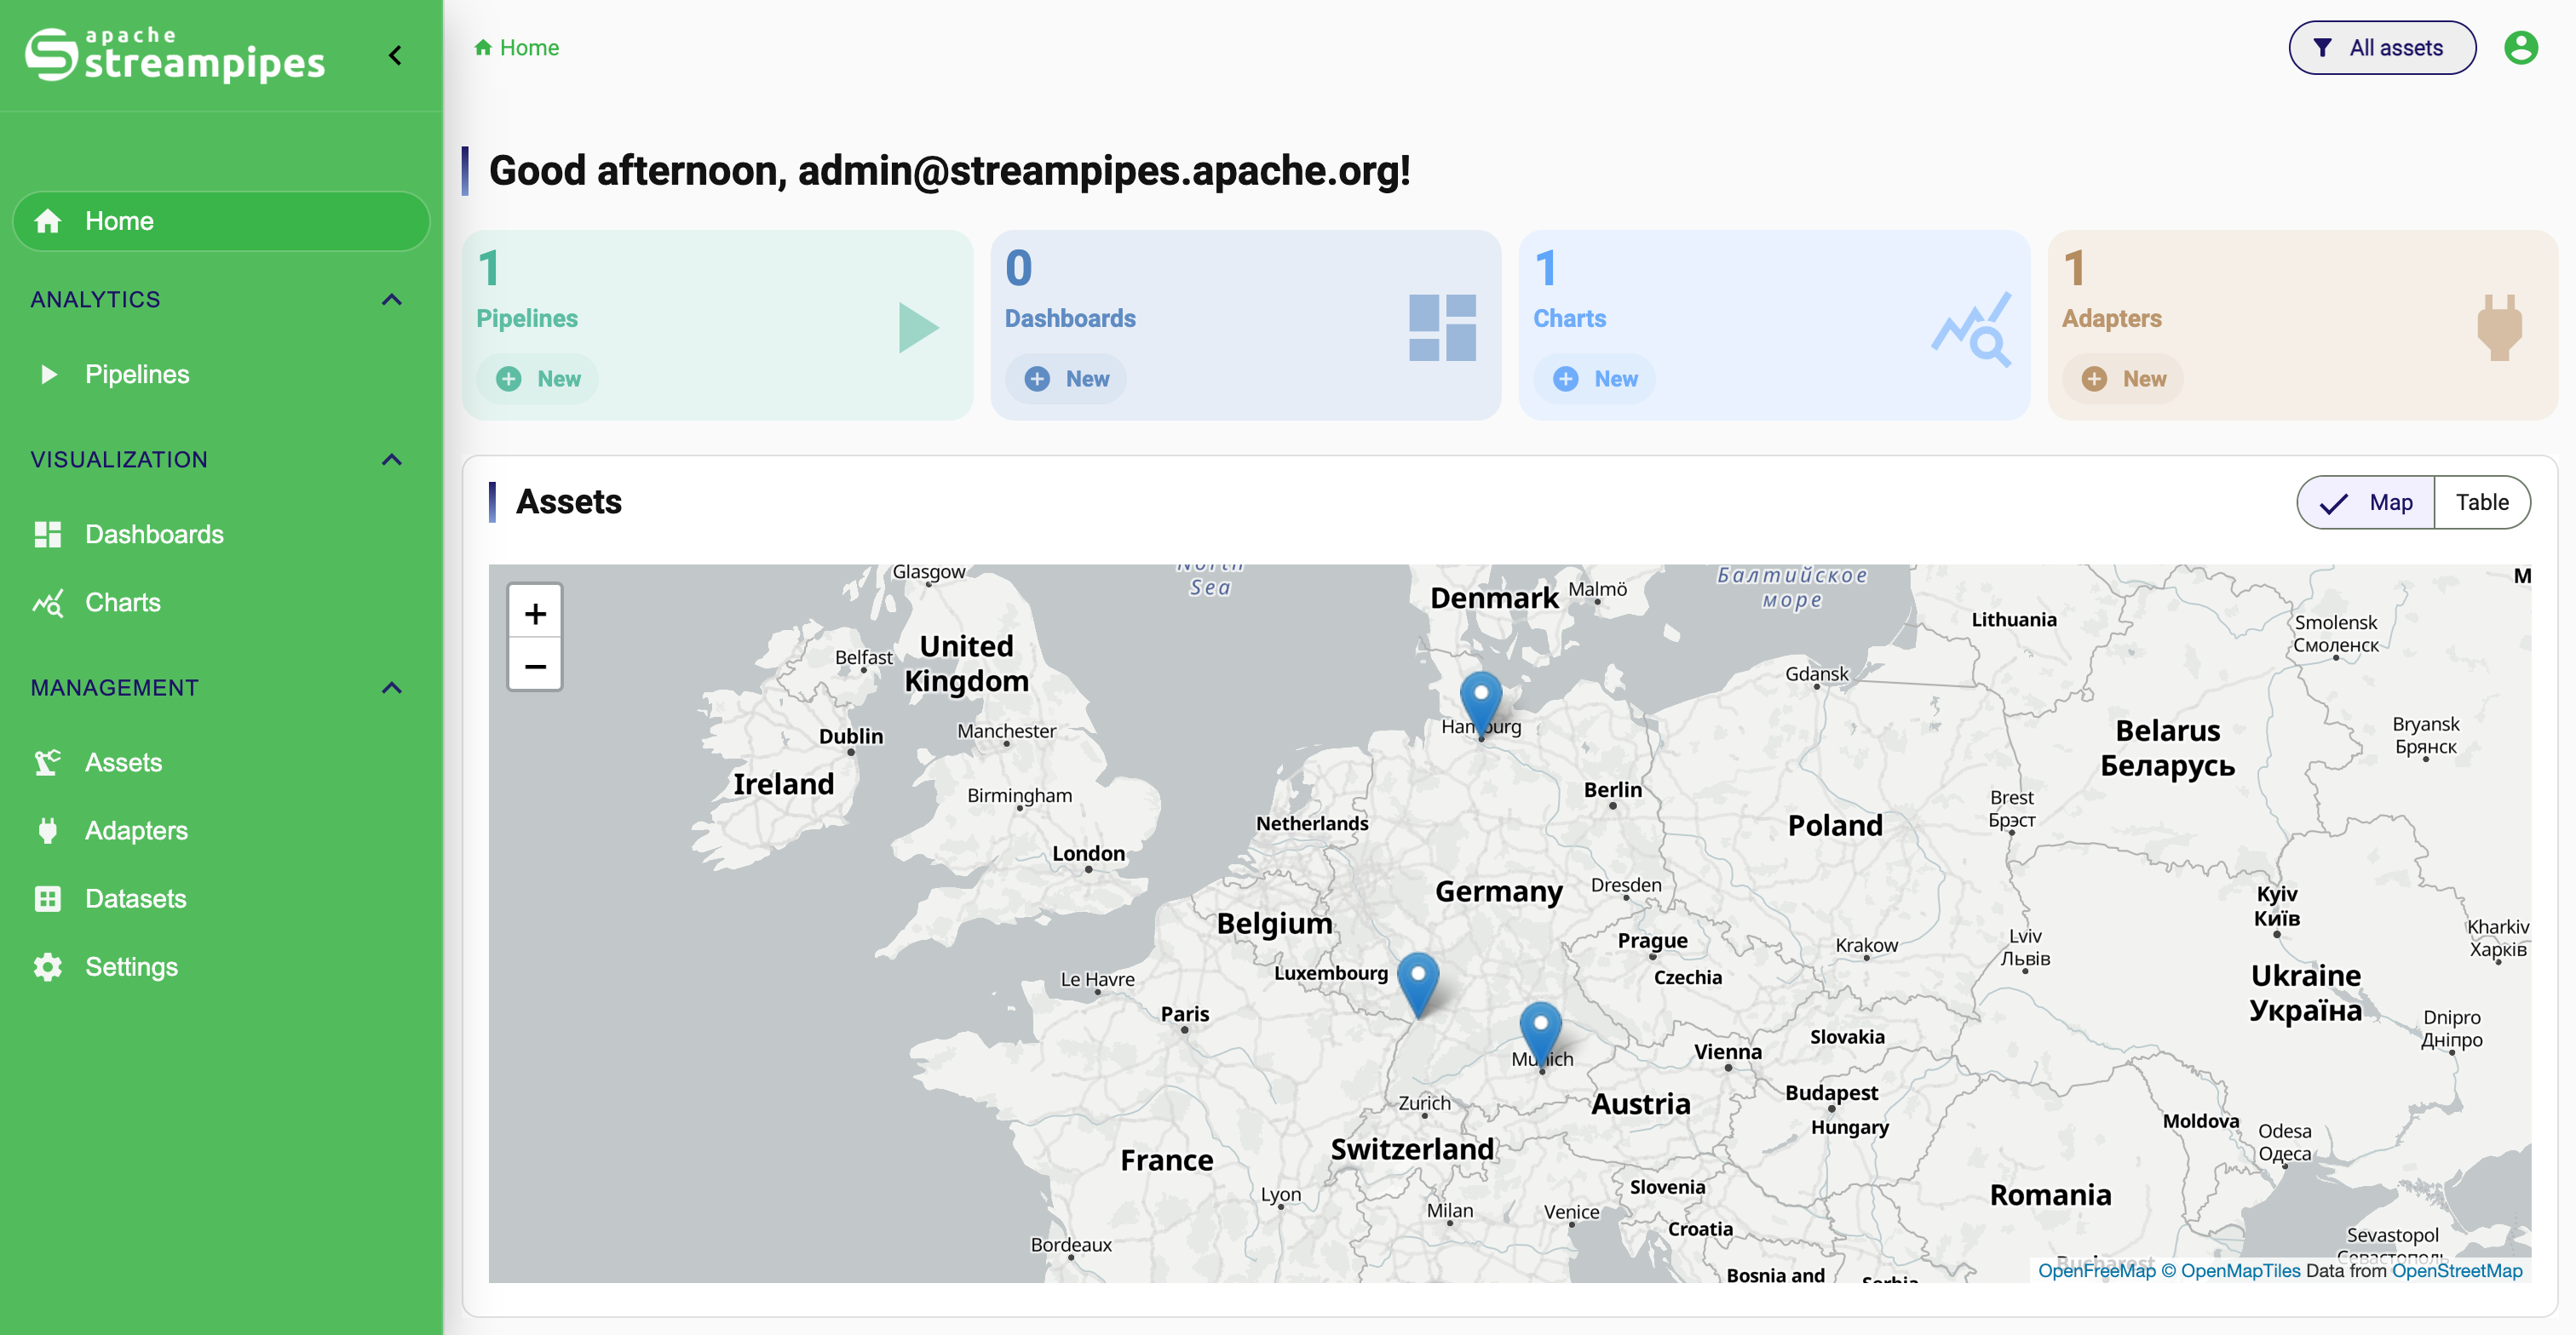Switch the Assets view to Table
The width and height of the screenshot is (2576, 1335).
click(2482, 502)
